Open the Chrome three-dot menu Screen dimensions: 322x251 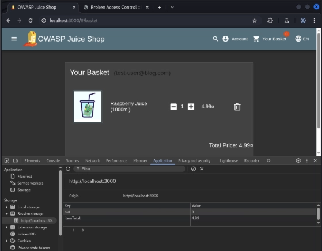pos(314,20)
